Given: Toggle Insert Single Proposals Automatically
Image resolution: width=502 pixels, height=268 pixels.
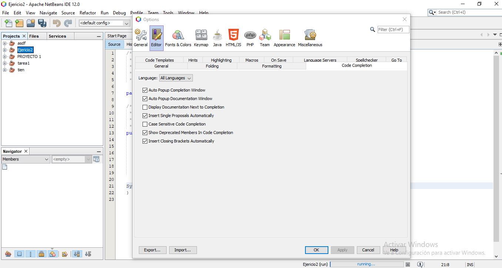Looking at the screenshot, I should pyautogui.click(x=145, y=116).
